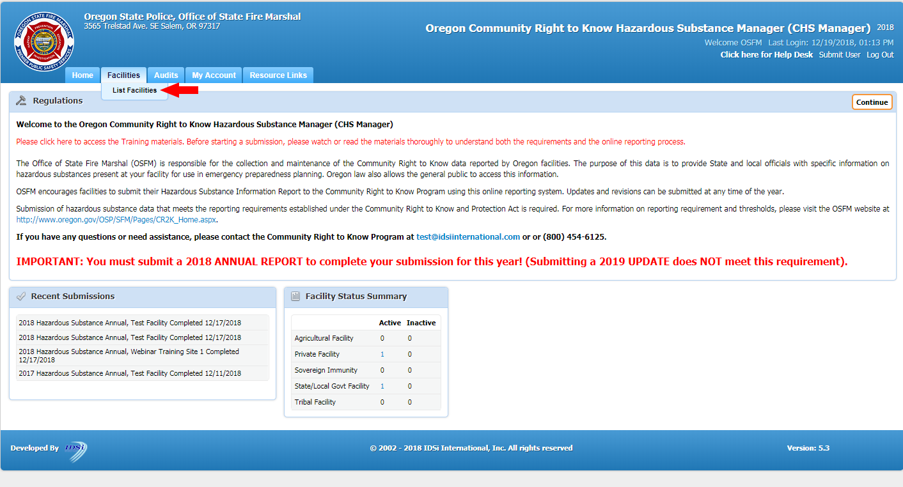This screenshot has width=903, height=487.
Task: Click the 2018 year label in header
Action: click(x=885, y=27)
